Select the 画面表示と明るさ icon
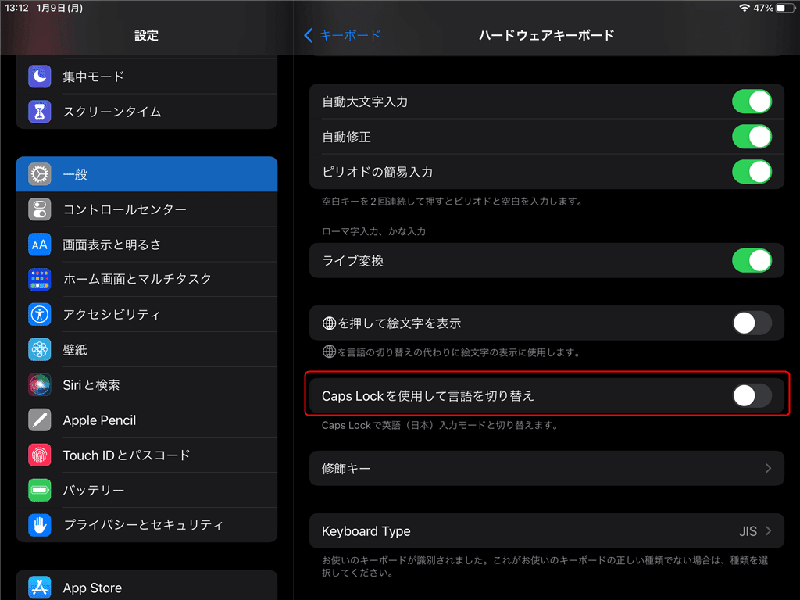This screenshot has width=800, height=600. coord(39,244)
